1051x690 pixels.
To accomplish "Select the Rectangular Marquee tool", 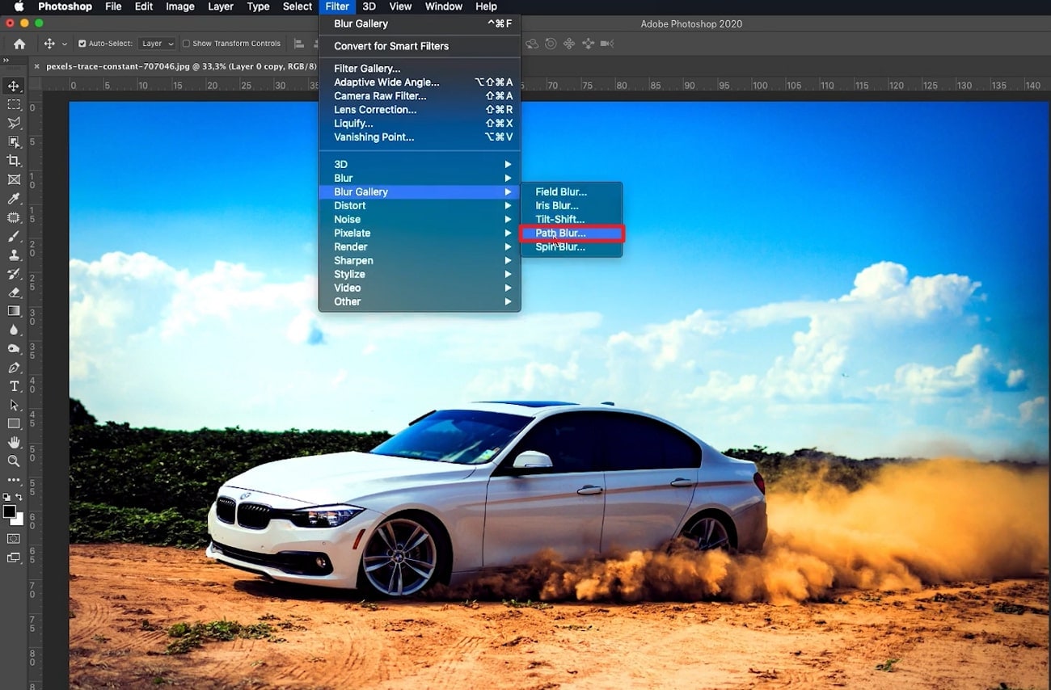I will [14, 105].
